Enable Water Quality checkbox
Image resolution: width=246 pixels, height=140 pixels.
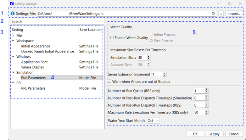[112, 38]
